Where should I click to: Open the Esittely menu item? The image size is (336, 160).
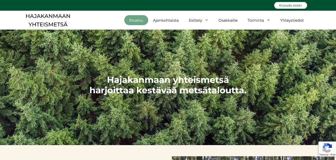click(196, 20)
